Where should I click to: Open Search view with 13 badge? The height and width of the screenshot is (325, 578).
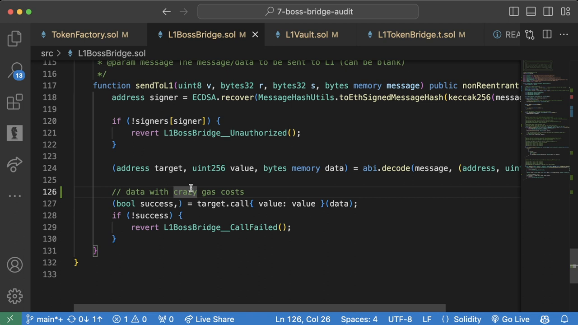pos(14,70)
